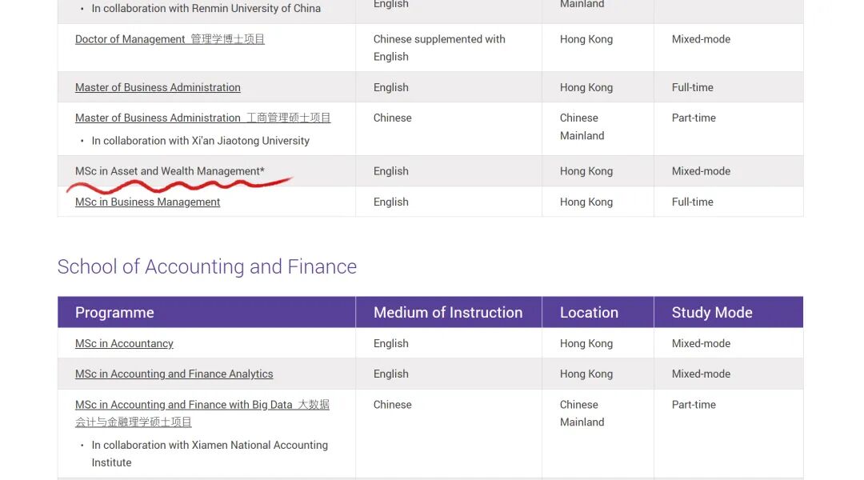The width and height of the screenshot is (864, 480).
Task: Click the Renmin University of China collaboration note
Action: tap(206, 9)
